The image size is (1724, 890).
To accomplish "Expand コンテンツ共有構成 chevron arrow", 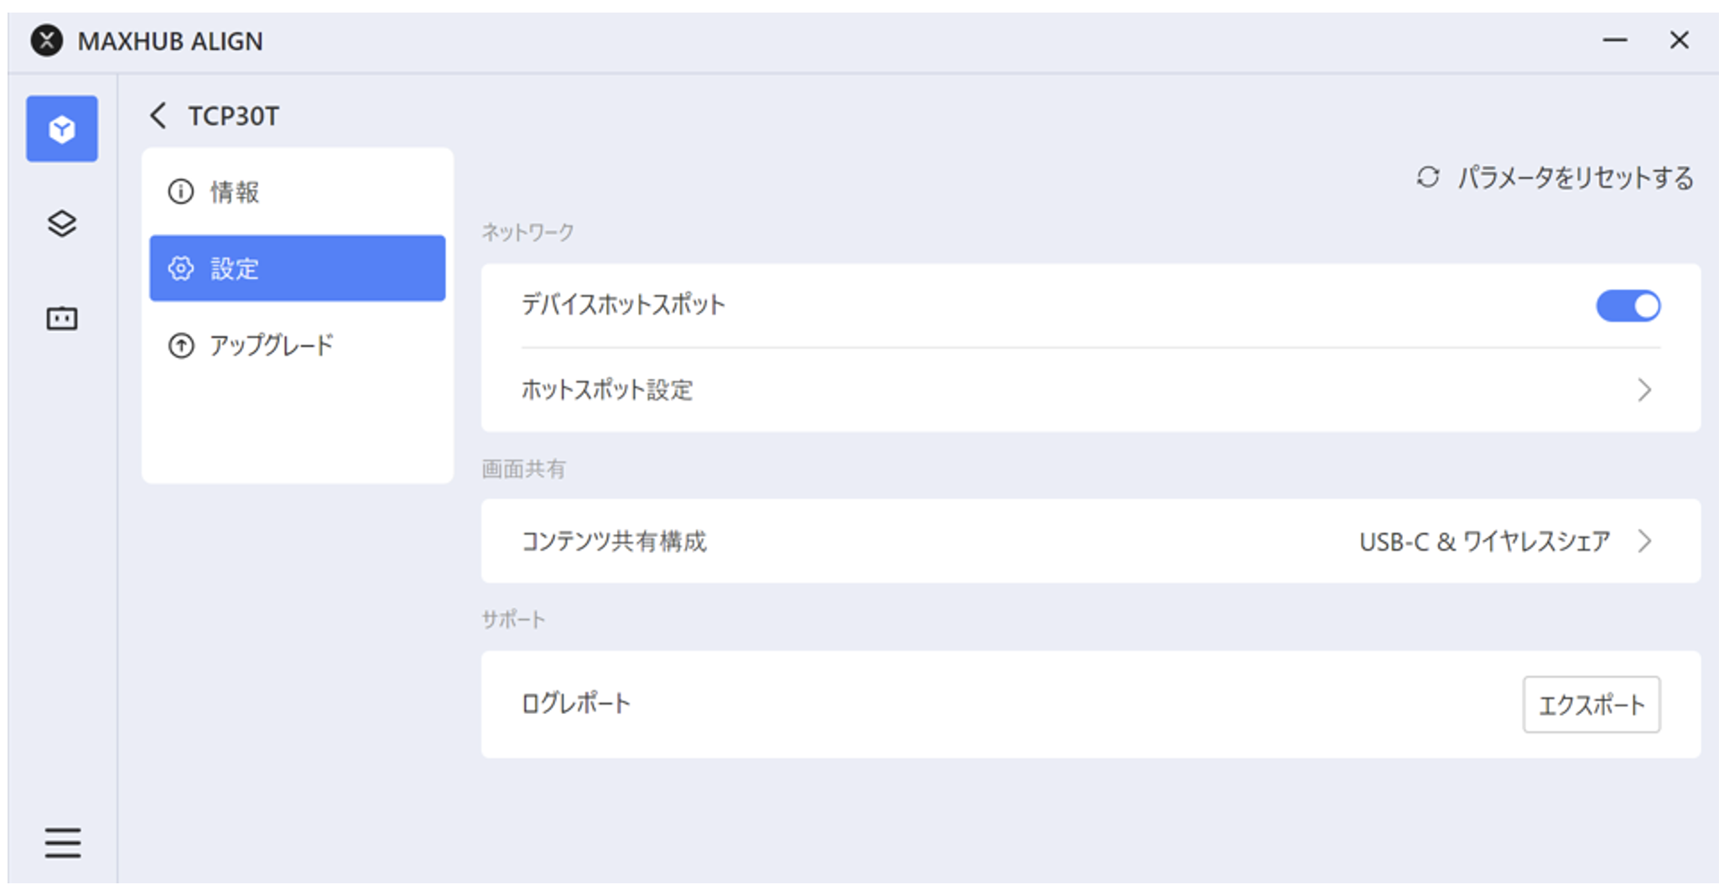I will (1644, 541).
